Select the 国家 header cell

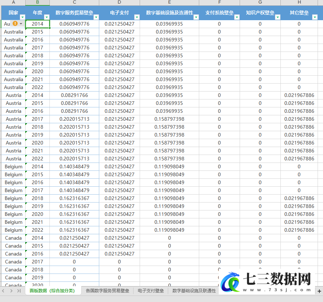click(x=13, y=13)
